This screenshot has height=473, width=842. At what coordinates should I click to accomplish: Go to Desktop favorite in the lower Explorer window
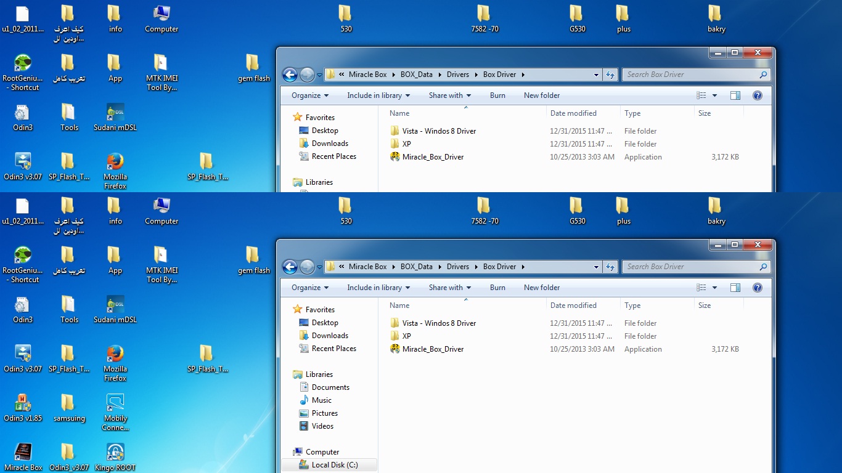click(x=319, y=323)
